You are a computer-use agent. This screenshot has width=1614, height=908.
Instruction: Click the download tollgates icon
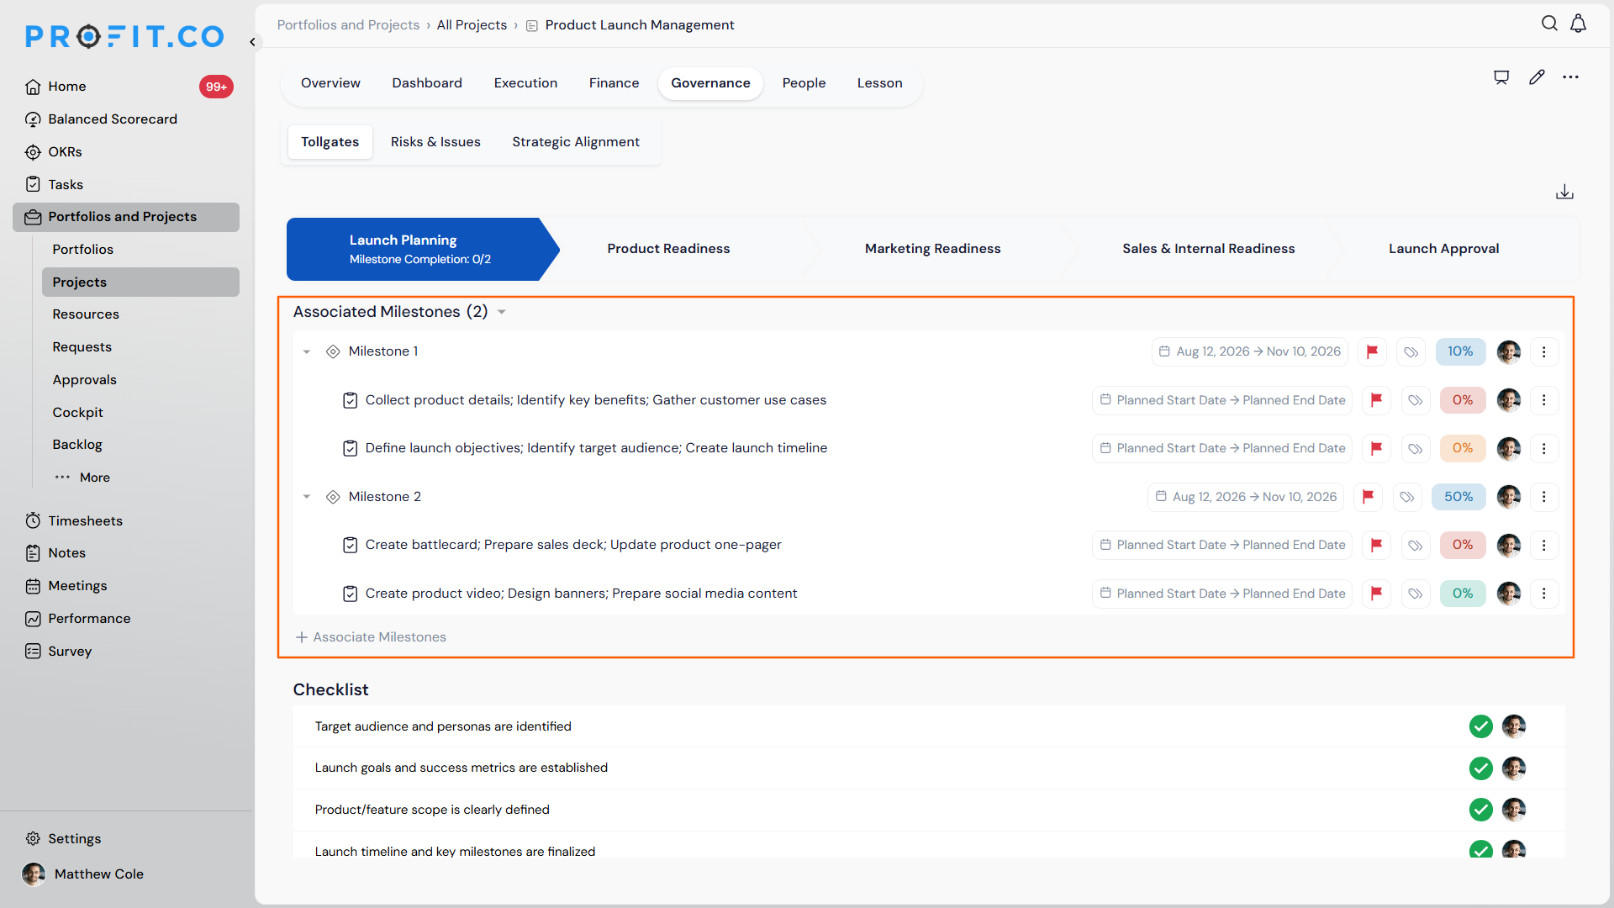[1564, 193]
